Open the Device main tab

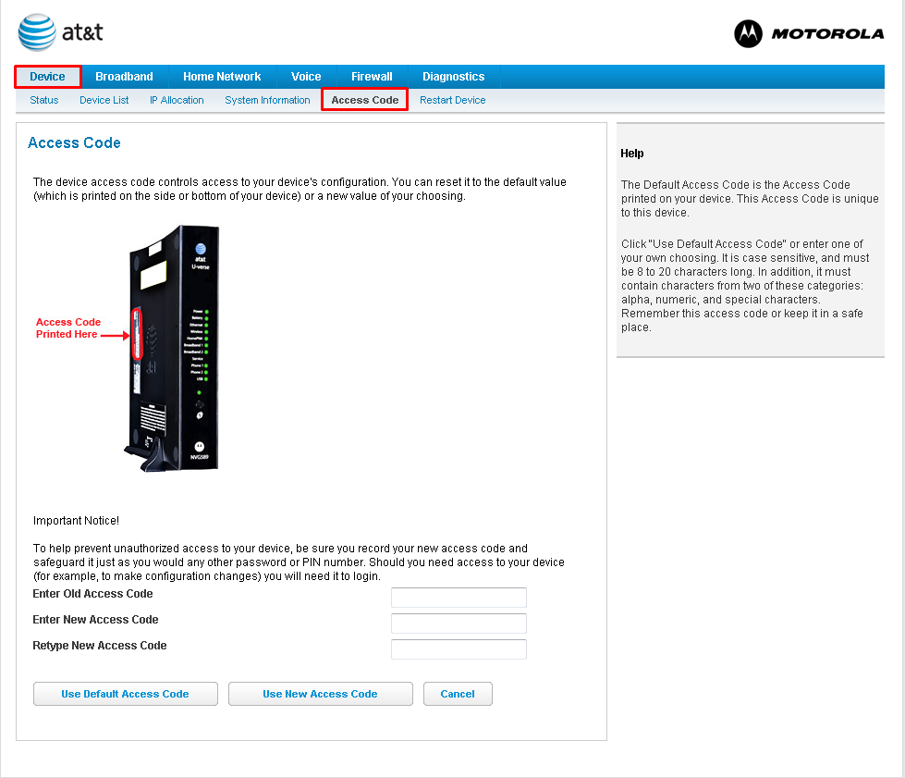[x=48, y=77]
